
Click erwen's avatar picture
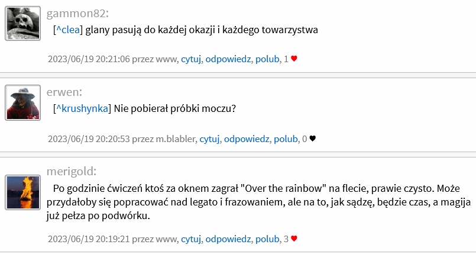pyautogui.click(x=23, y=102)
